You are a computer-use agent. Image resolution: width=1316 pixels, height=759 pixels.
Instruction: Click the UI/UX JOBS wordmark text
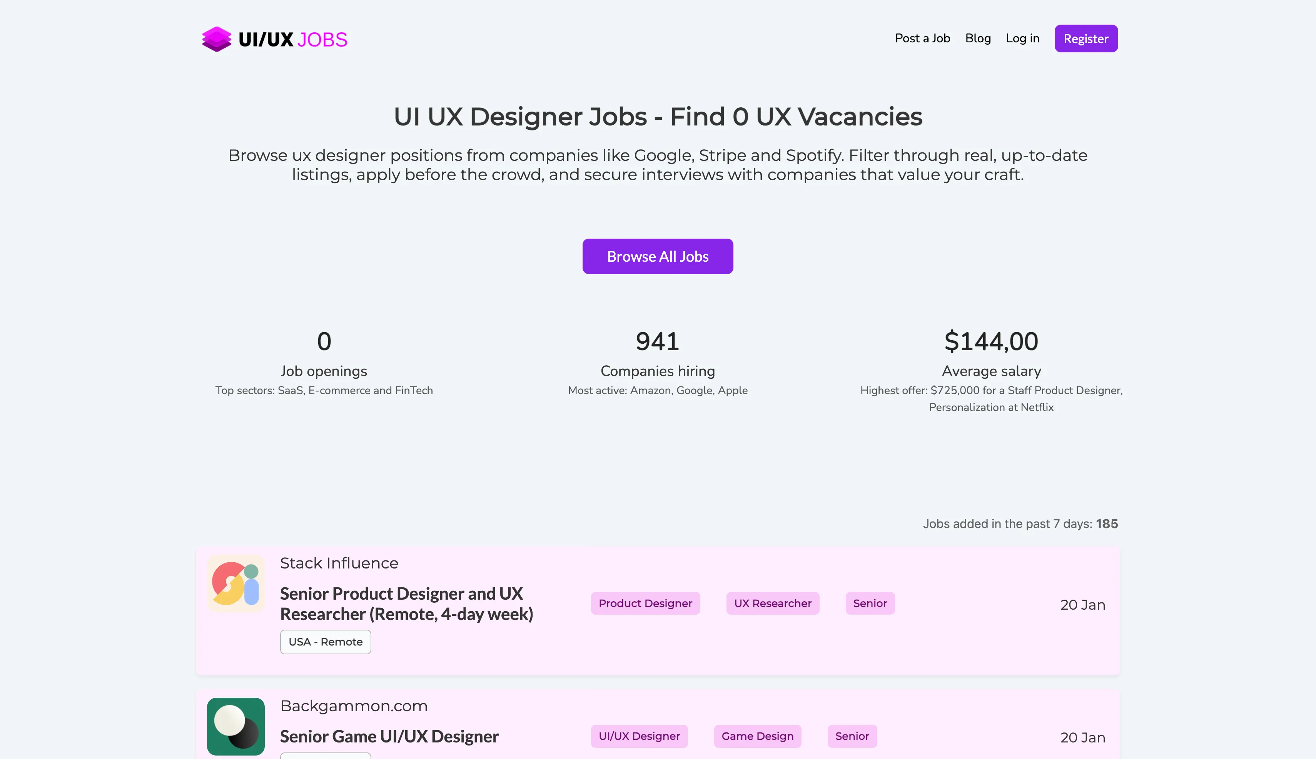(292, 40)
